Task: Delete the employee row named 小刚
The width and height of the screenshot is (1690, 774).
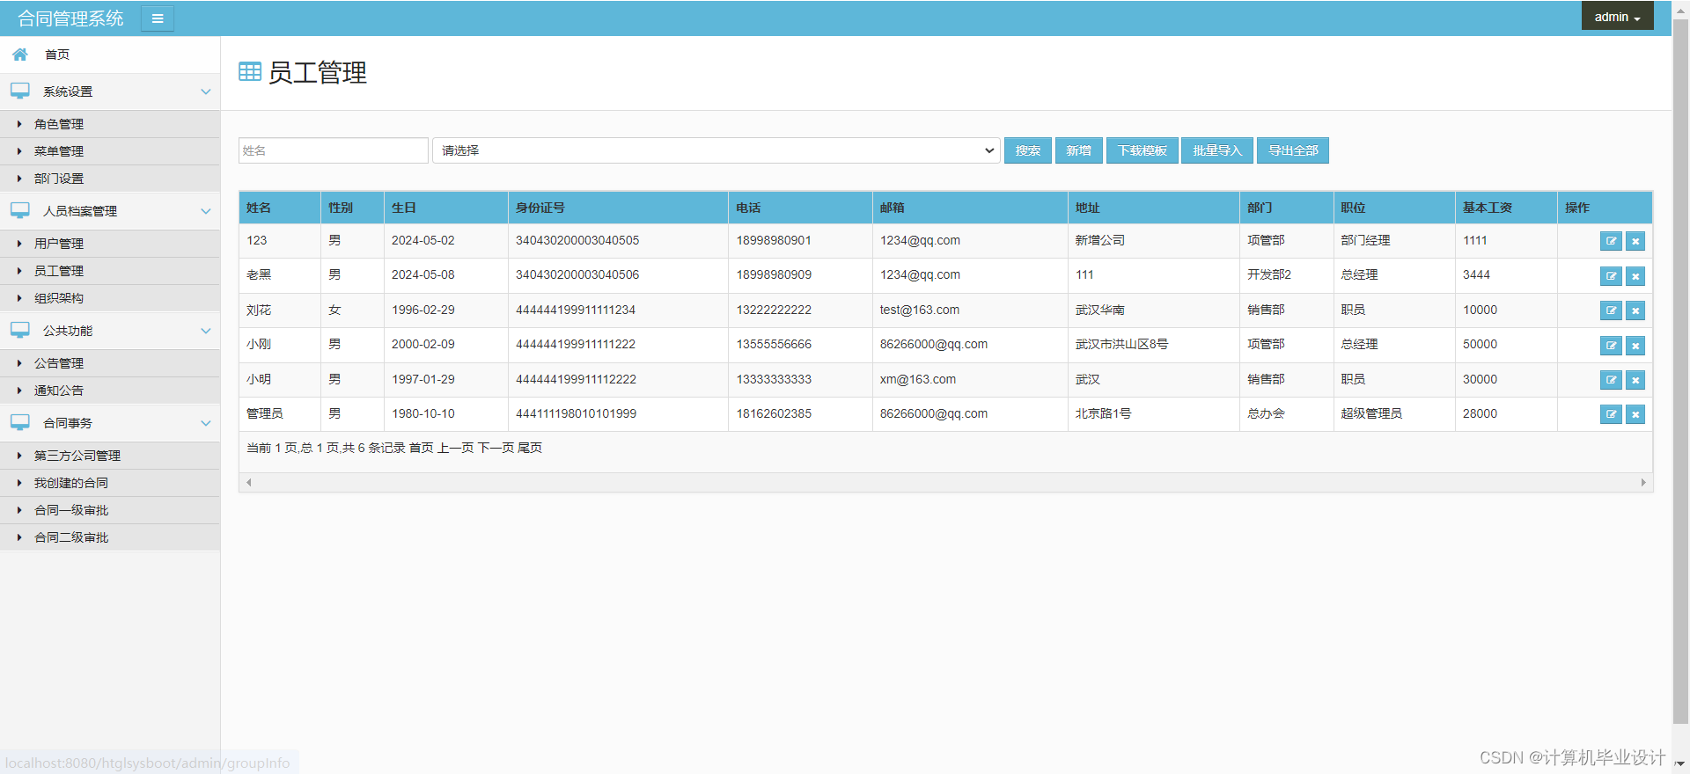Action: [1635, 346]
